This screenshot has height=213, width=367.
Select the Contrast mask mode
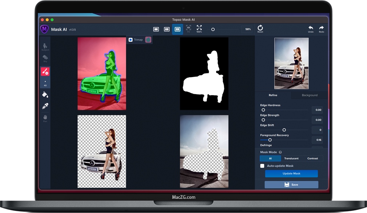(x=312, y=158)
